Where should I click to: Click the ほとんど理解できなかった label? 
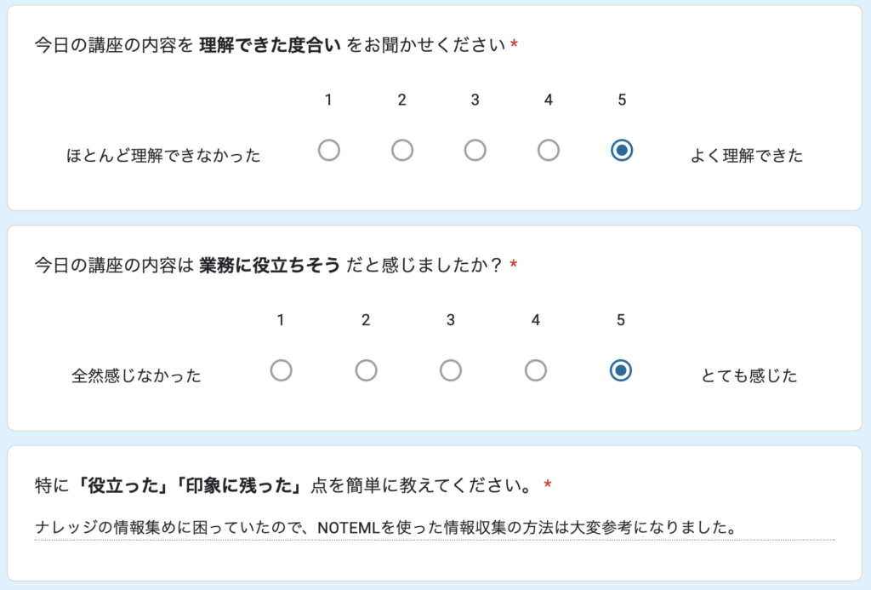pos(163,156)
